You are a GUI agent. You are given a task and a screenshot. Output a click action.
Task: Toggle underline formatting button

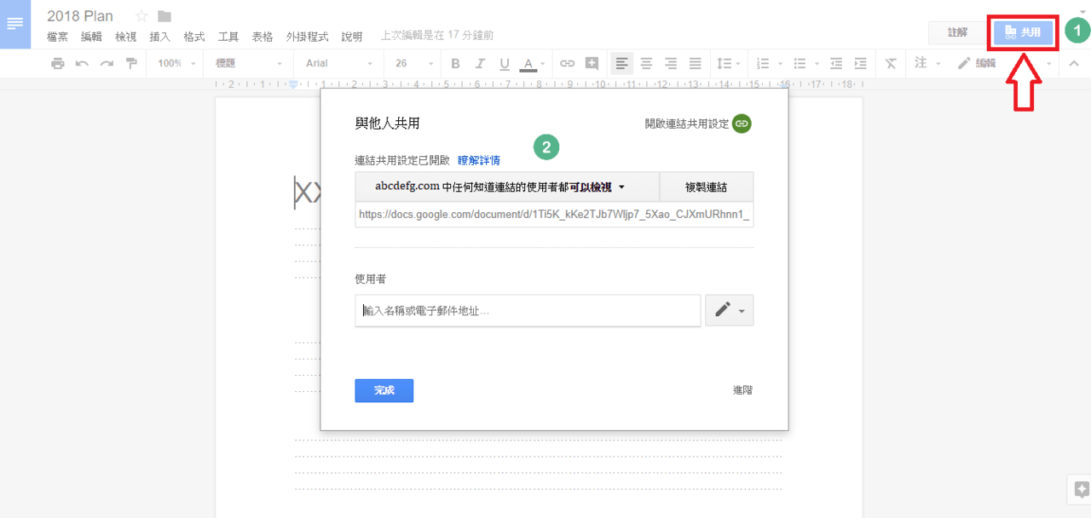(504, 63)
